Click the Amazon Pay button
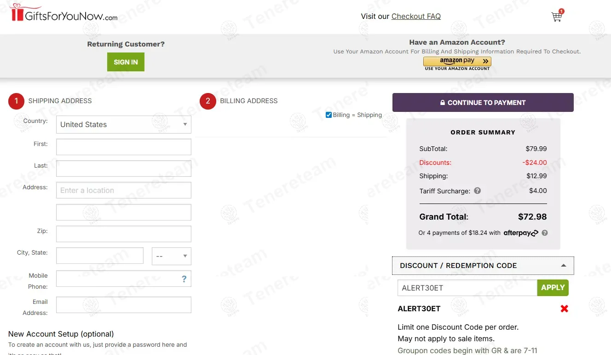 point(457,61)
